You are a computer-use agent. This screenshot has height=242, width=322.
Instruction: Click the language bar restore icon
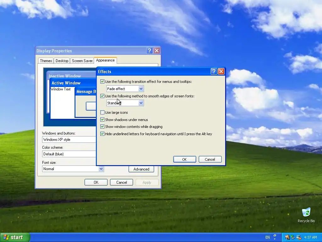click(x=275, y=235)
